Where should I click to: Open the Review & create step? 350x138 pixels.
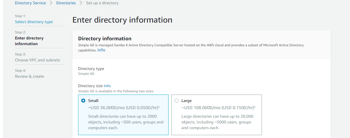tap(30, 76)
